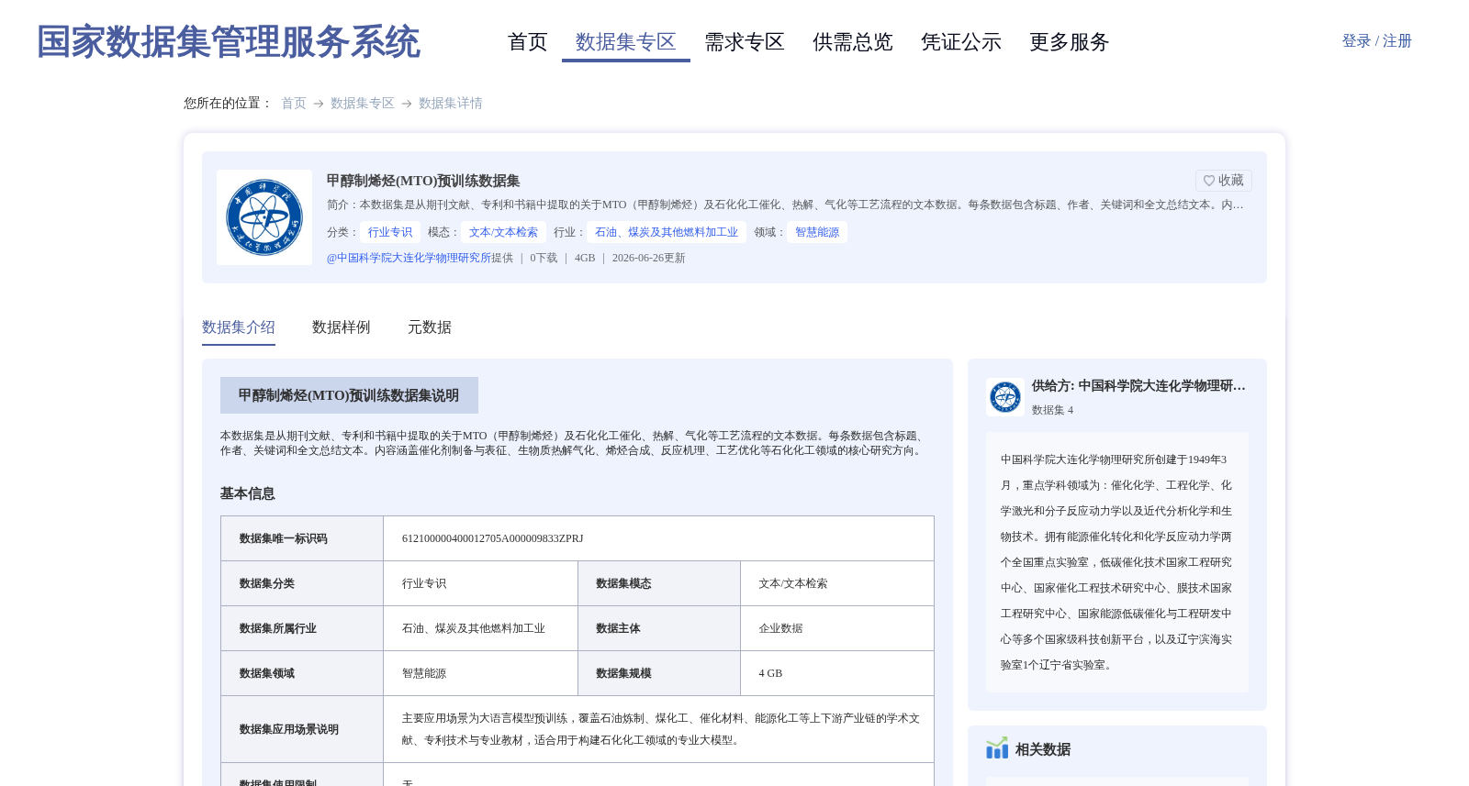The width and height of the screenshot is (1469, 786).
Task: Click the 数据集规模 header cell
Action: [x=659, y=673]
